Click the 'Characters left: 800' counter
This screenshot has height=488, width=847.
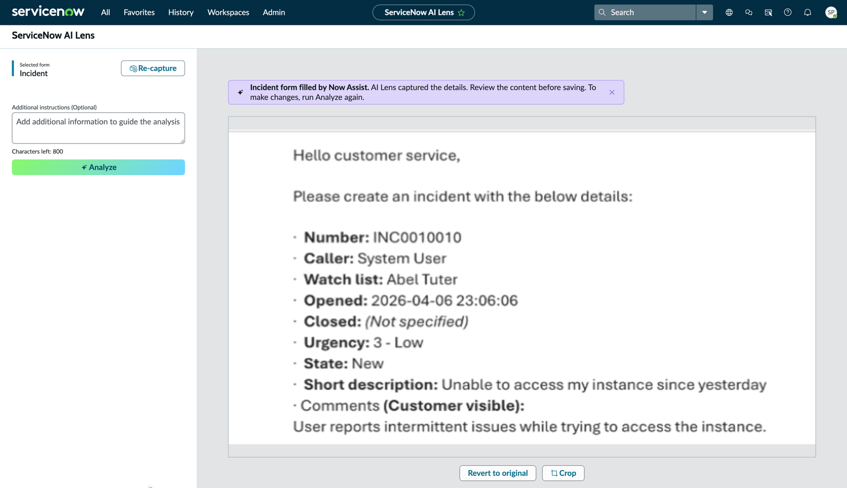tap(38, 151)
